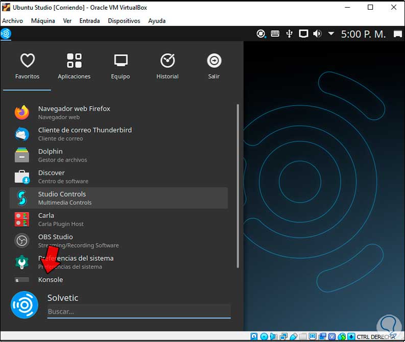Open the Archivo menu
Image resolution: width=405 pixels, height=342 pixels.
tap(12, 21)
